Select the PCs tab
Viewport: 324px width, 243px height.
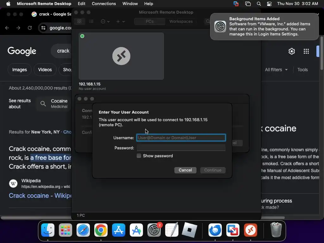tap(150, 21)
